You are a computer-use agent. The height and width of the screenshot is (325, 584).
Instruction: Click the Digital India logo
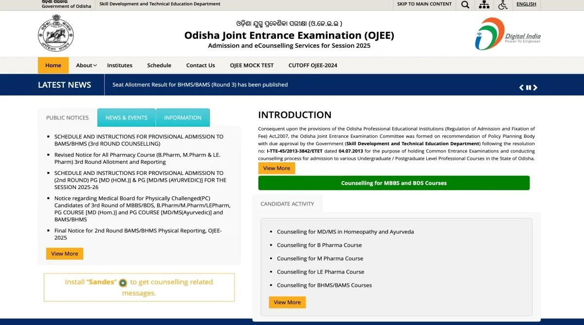point(508,34)
